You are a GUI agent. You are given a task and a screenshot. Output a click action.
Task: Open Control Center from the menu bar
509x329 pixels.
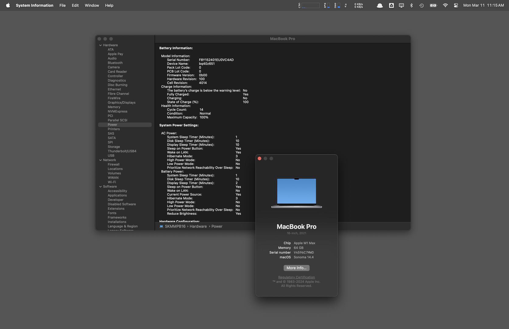point(456,5)
